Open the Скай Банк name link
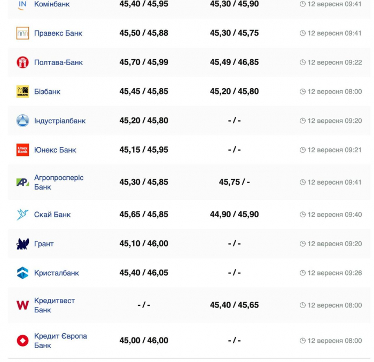This screenshot has height=362, width=374. [52, 215]
